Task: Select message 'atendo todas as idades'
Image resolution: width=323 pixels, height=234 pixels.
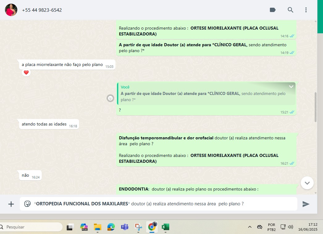Action: pyautogui.click(x=49, y=124)
